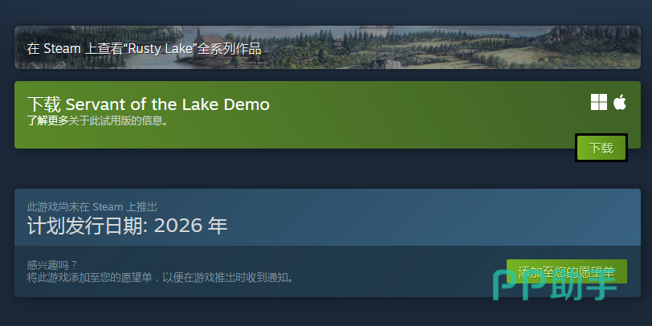Click the wishlist notification description sentence

[160, 278]
